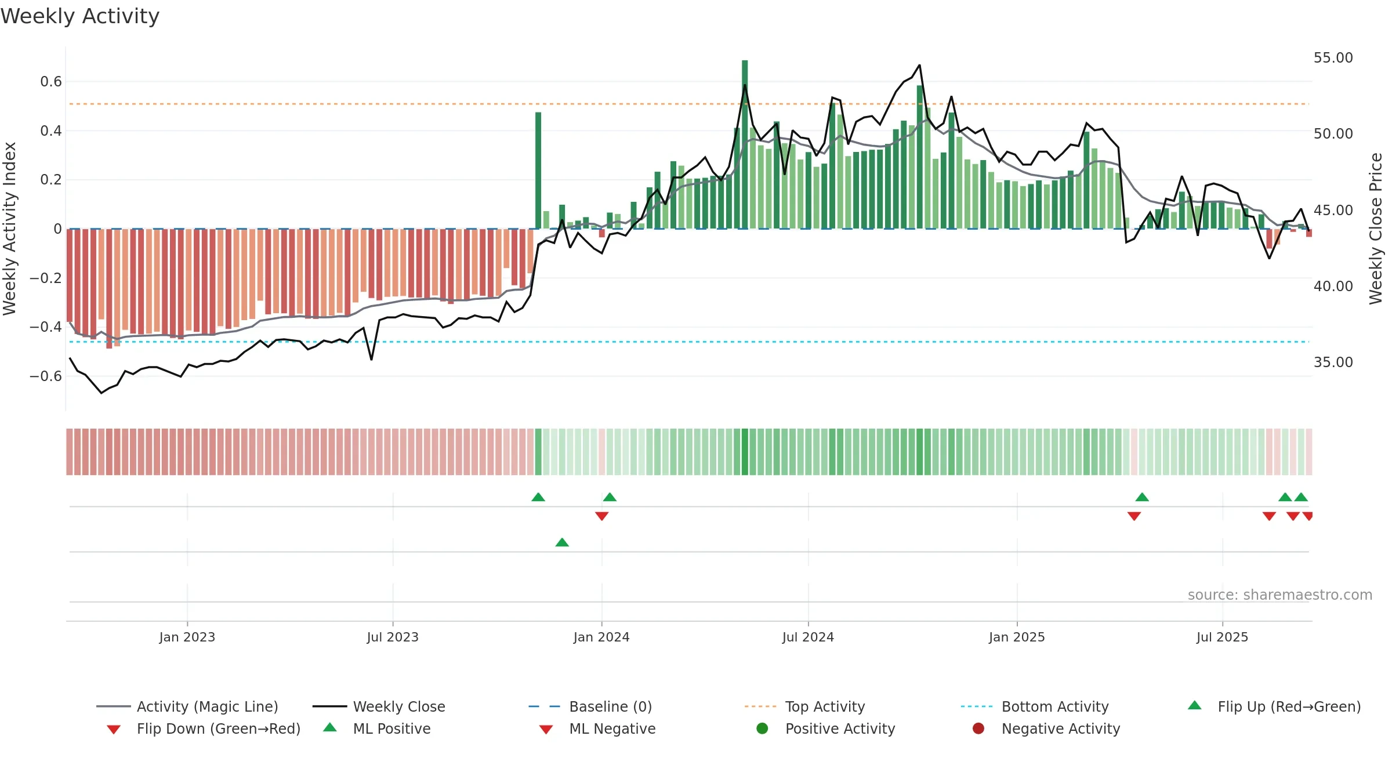The width and height of the screenshot is (1392, 783).
Task: Click the Weekly Close Price axis title
Action: pyautogui.click(x=1376, y=229)
